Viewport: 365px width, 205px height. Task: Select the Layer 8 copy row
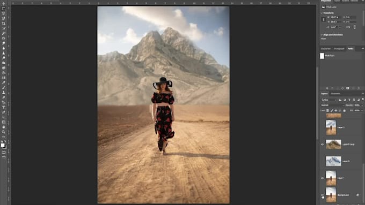pos(341,145)
